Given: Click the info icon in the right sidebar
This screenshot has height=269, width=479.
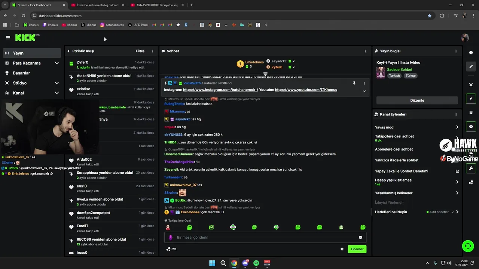Looking at the screenshot, I should [471, 53].
